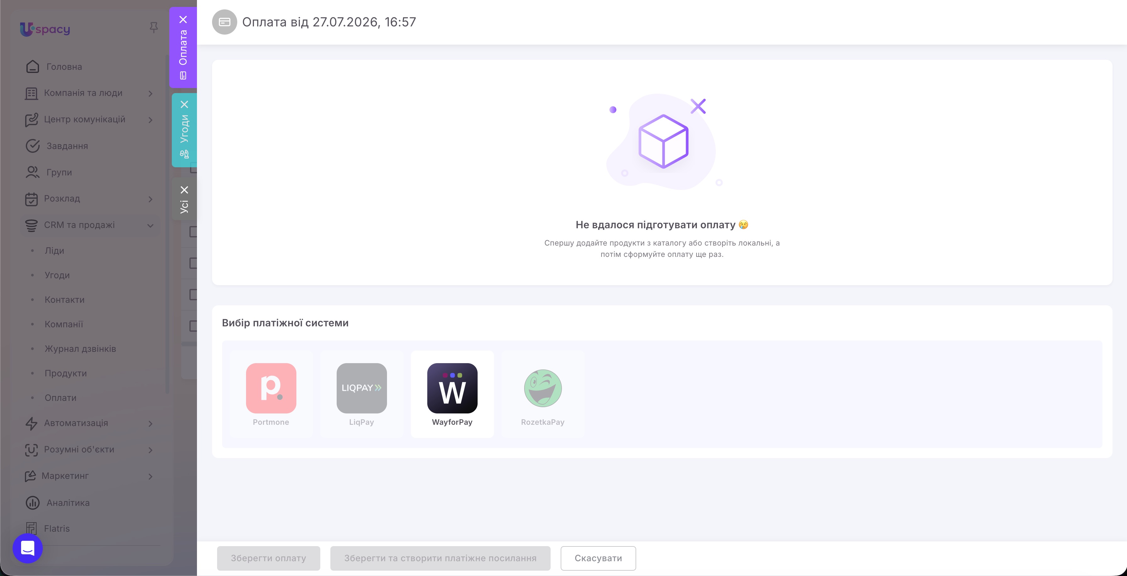Screen dimensions: 1127x576
Task: Open the Аналітика chart icon
Action: pos(32,502)
